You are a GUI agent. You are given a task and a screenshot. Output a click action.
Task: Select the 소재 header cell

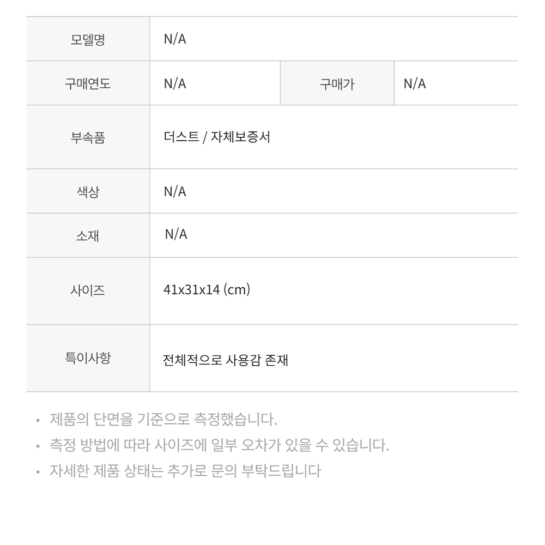point(88,235)
